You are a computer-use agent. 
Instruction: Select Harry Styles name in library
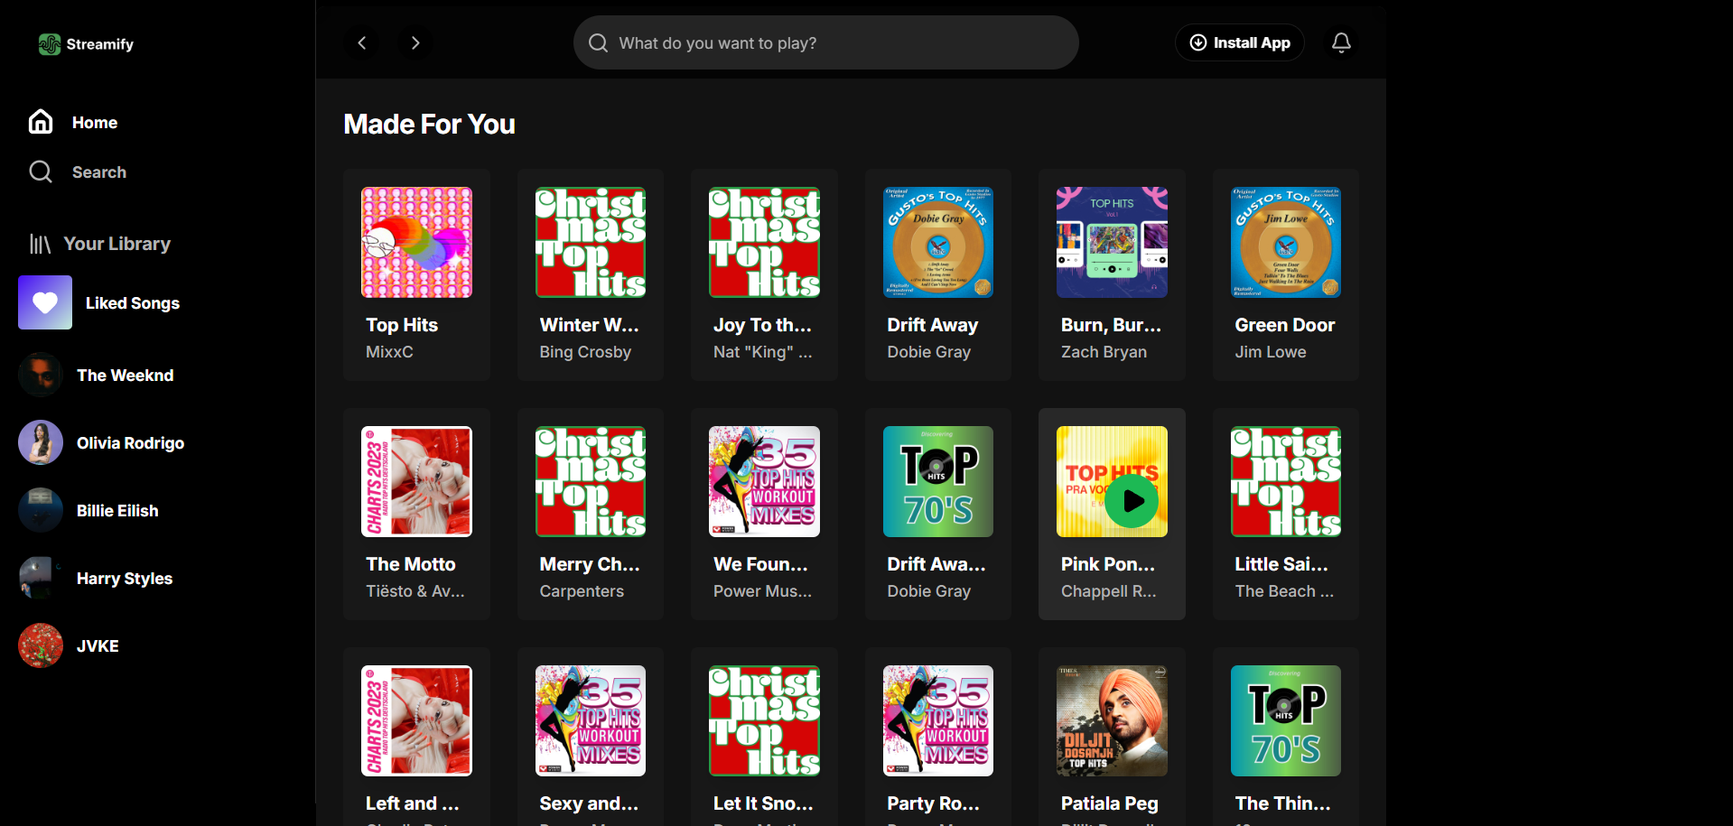(x=125, y=579)
